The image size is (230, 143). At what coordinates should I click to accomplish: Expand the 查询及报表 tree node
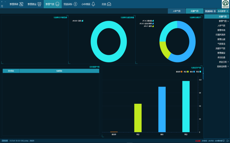[228, 66]
